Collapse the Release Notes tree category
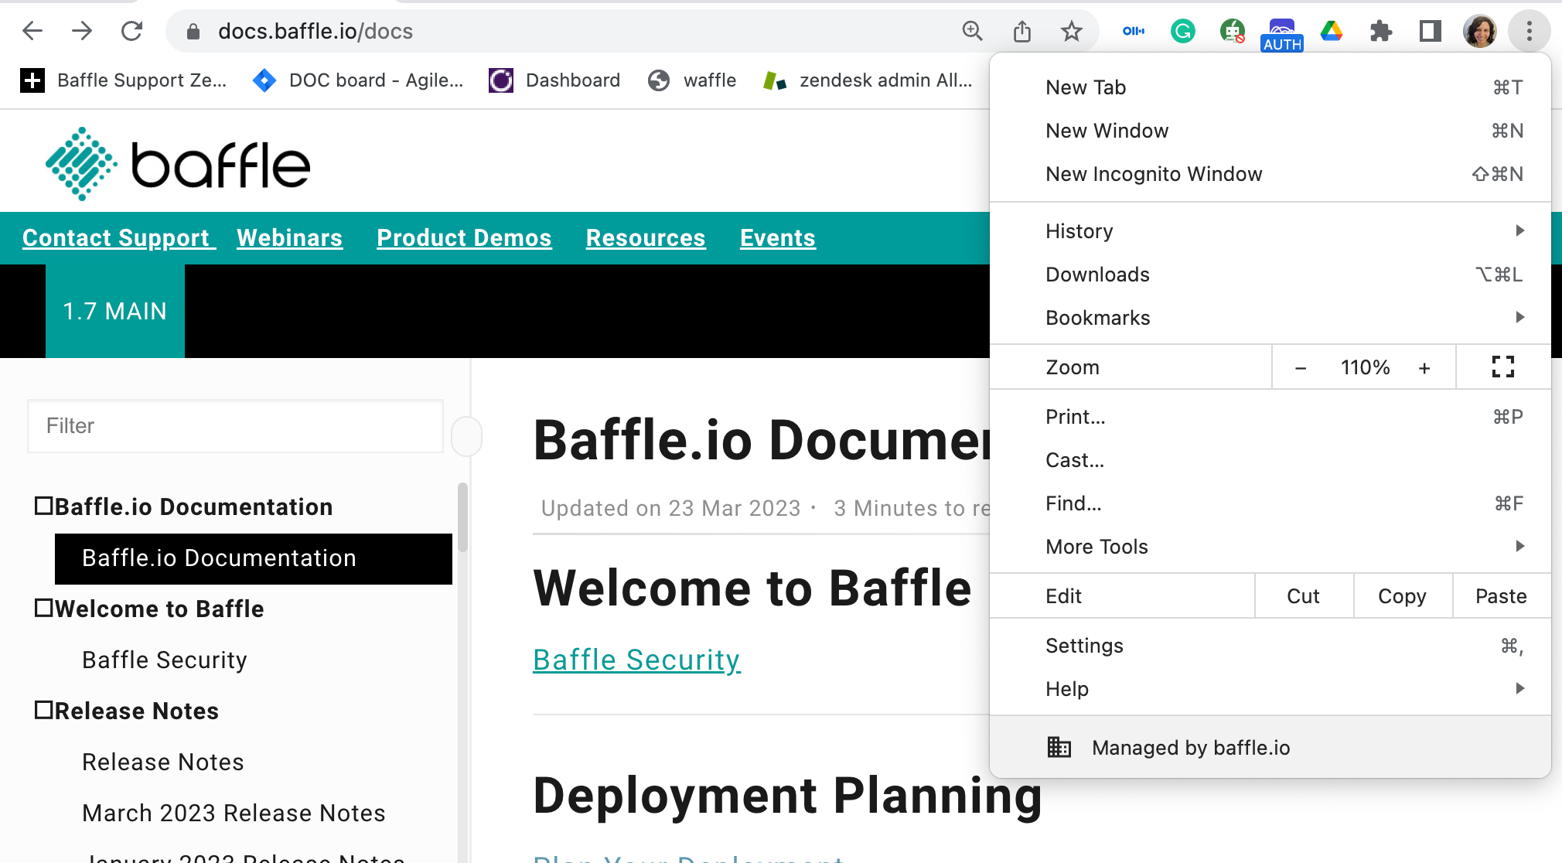This screenshot has width=1562, height=863. point(44,711)
